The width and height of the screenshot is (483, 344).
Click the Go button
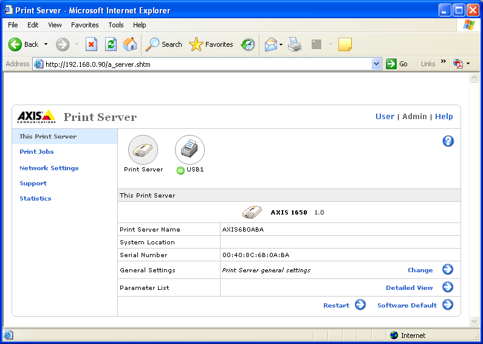point(397,64)
